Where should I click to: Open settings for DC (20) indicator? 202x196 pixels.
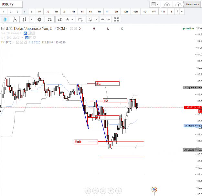[22, 42]
